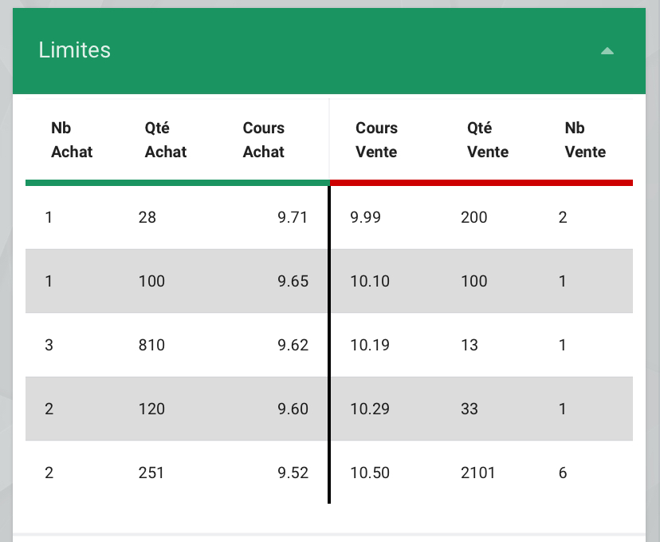Select the buy price 9.71 cell
The height and width of the screenshot is (542, 660).
292,217
